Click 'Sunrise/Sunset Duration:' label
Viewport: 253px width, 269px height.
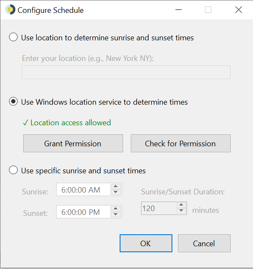[x=183, y=192]
